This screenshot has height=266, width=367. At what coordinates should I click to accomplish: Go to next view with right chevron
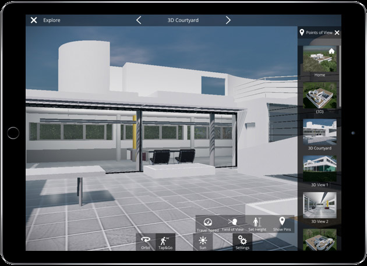pyautogui.click(x=228, y=20)
